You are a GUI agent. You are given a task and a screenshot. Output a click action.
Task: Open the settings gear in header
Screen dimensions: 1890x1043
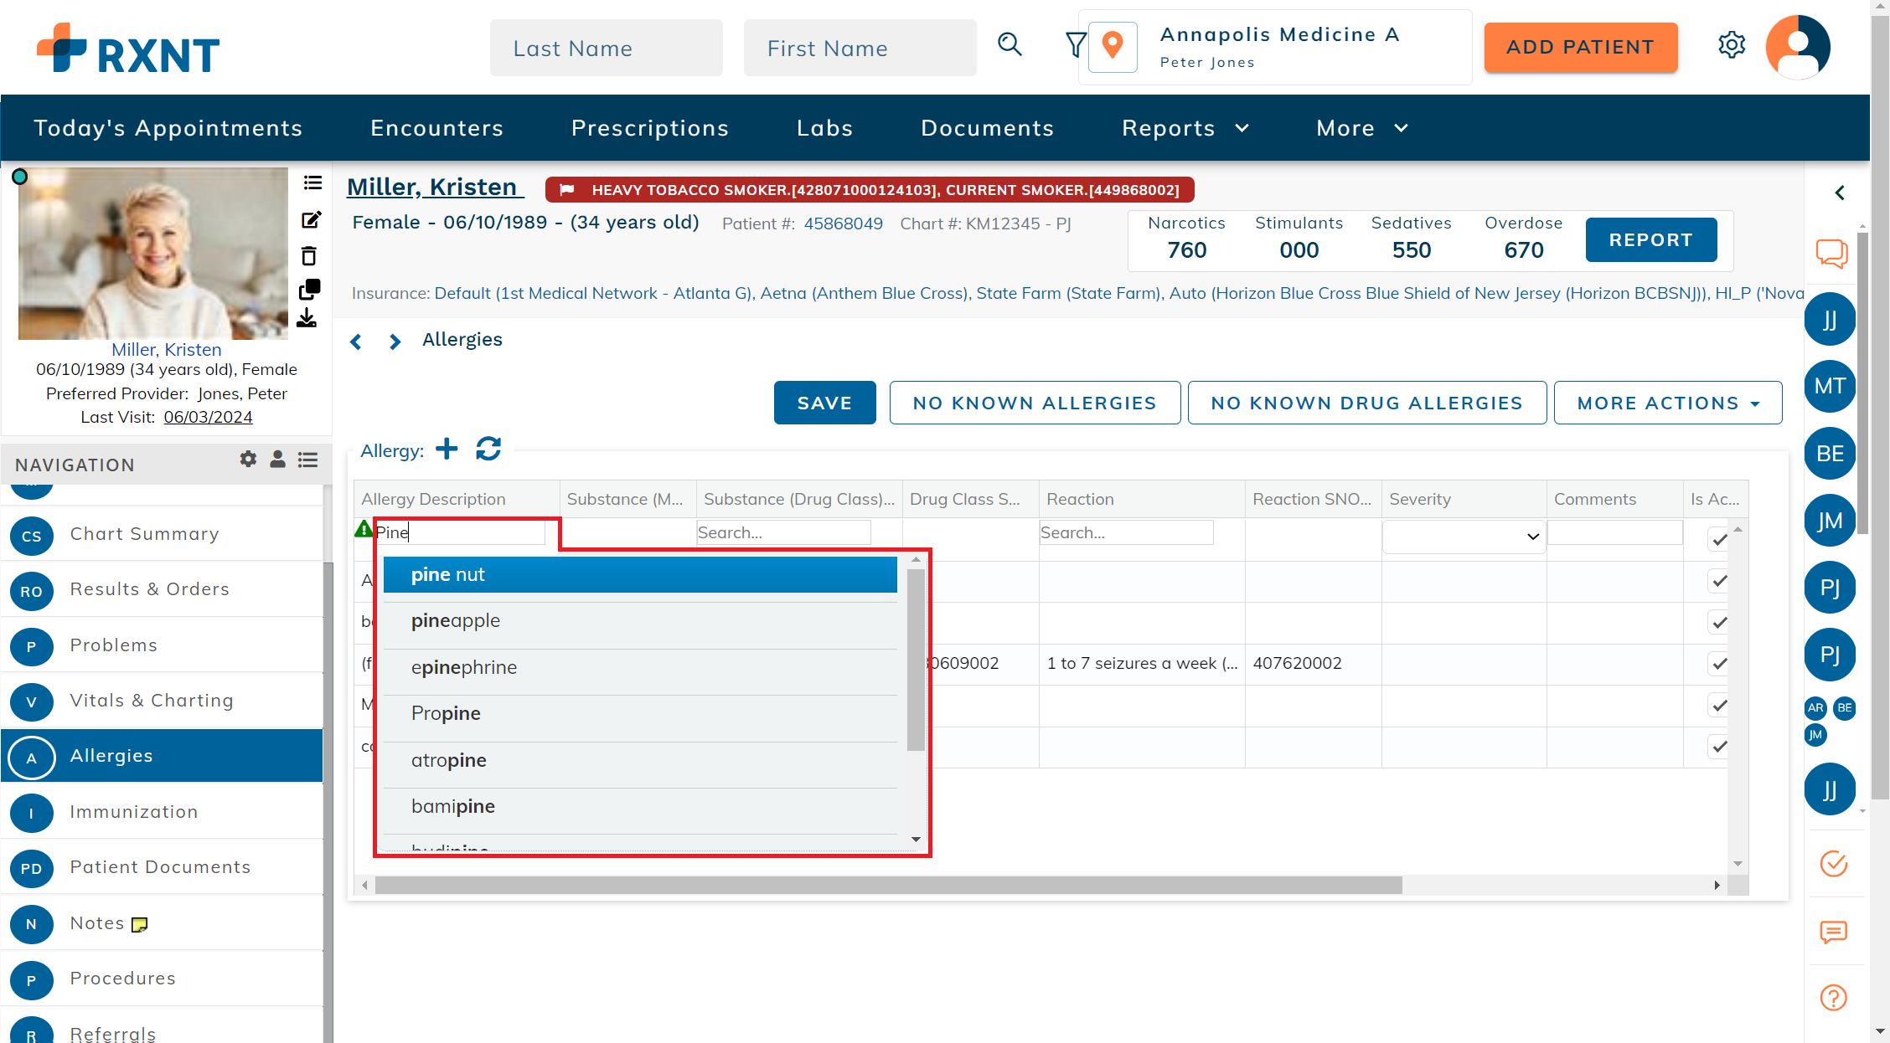1732,45
